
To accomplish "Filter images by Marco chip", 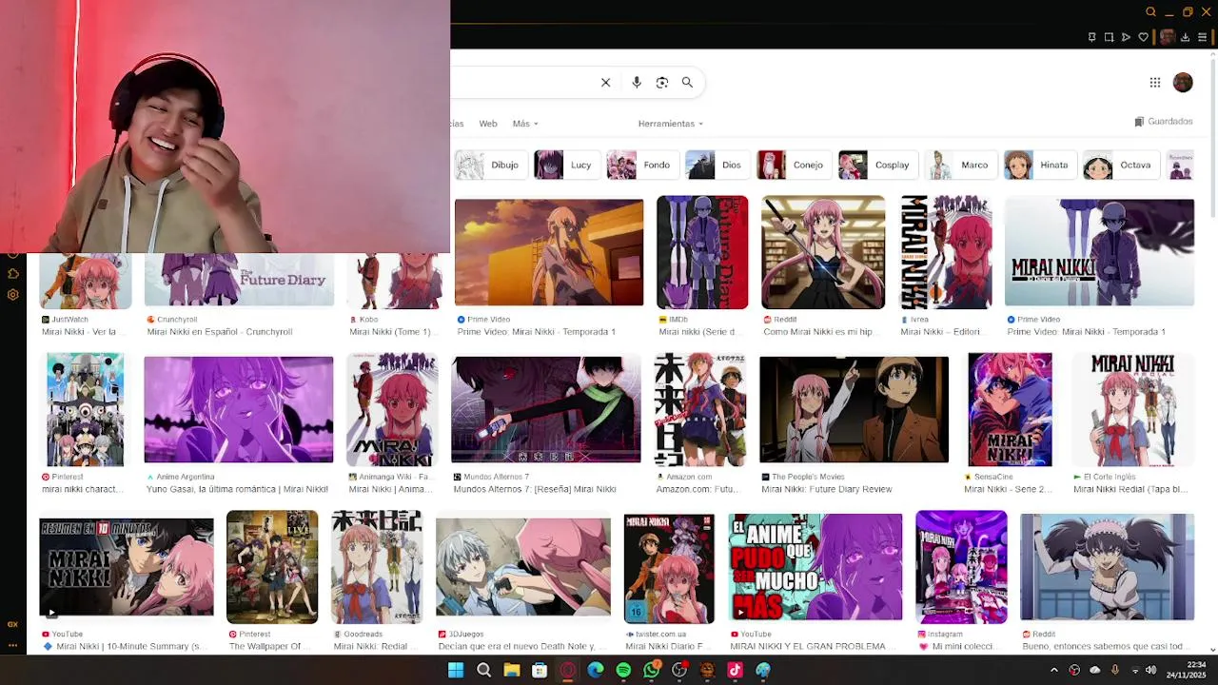I will [960, 165].
